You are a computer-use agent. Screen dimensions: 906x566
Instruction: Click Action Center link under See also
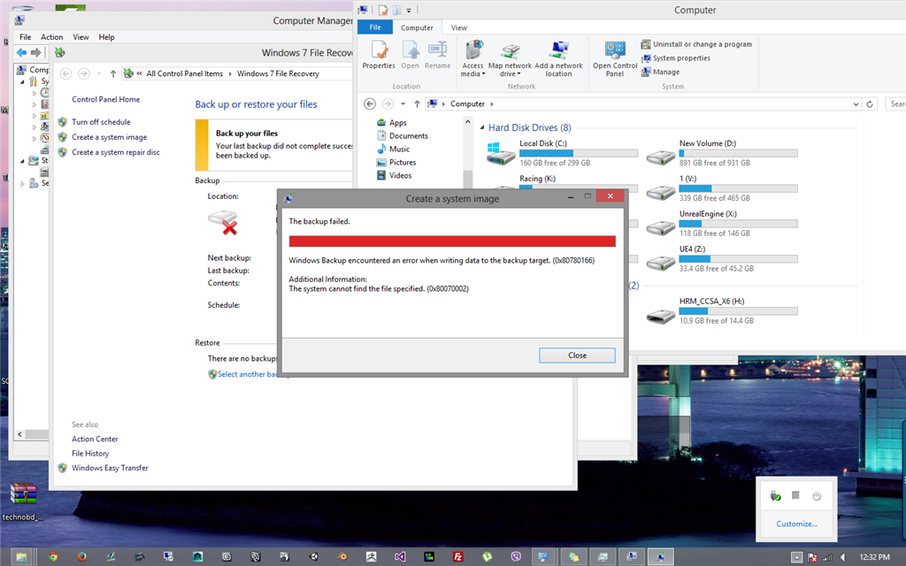(x=95, y=439)
